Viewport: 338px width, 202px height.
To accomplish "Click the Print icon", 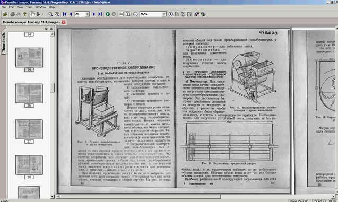I will 13,14.
